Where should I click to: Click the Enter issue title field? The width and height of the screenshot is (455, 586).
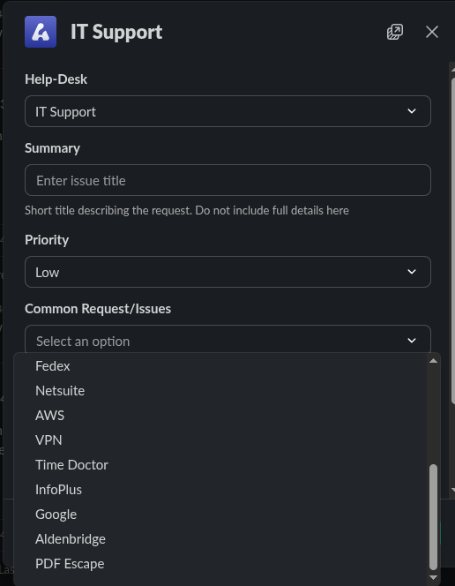(x=227, y=180)
